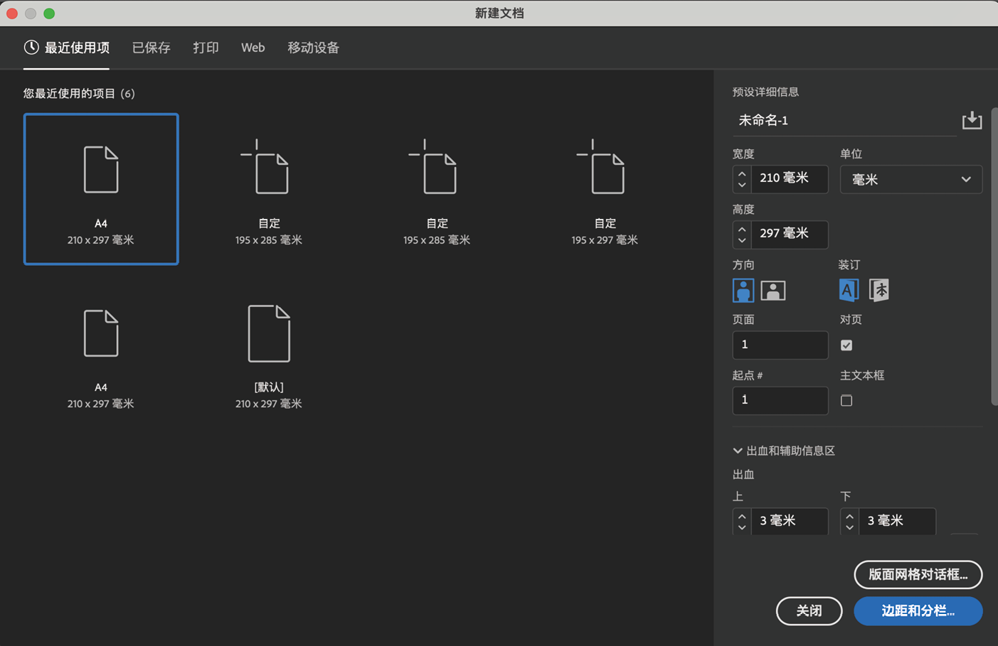Open the 单位 units dropdown
This screenshot has height=646, width=998.
(x=911, y=180)
